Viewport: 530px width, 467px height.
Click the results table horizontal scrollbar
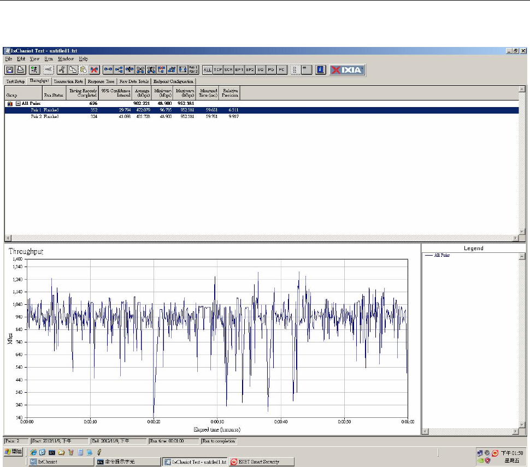262,238
